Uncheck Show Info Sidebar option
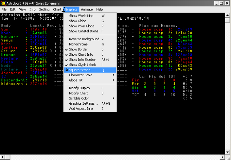The height and width of the screenshot is (160, 231). [90, 60]
